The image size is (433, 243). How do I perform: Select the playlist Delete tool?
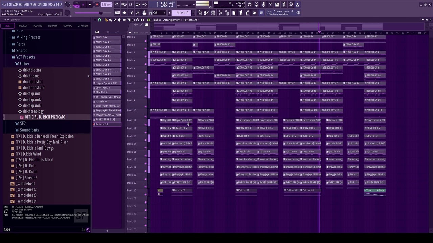point(115,20)
